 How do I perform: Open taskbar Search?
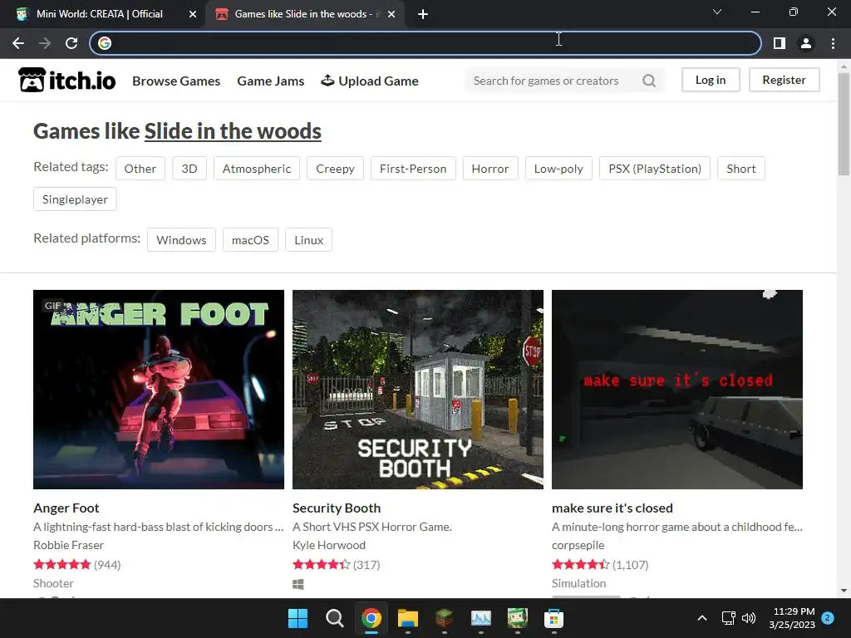334,618
